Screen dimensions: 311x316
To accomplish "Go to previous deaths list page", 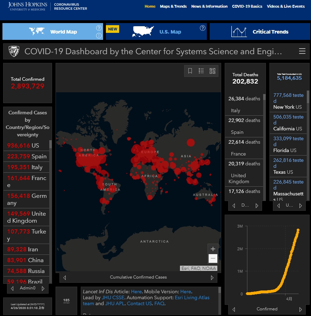I will pyautogui.click(x=234, y=206).
